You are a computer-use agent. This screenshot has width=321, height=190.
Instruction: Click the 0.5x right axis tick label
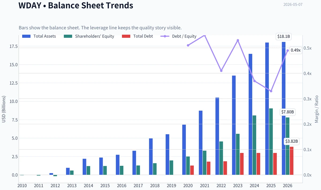(308, 48)
